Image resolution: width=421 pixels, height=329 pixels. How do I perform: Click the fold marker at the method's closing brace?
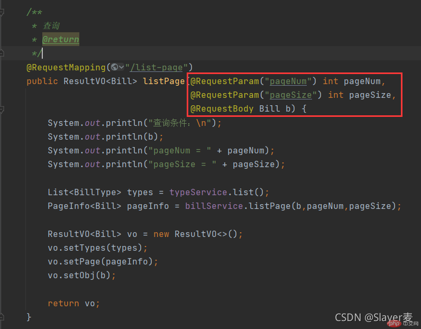(2, 317)
